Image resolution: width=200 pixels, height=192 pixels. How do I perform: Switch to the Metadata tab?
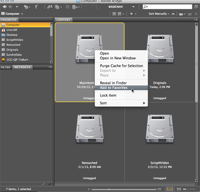coord(23,67)
